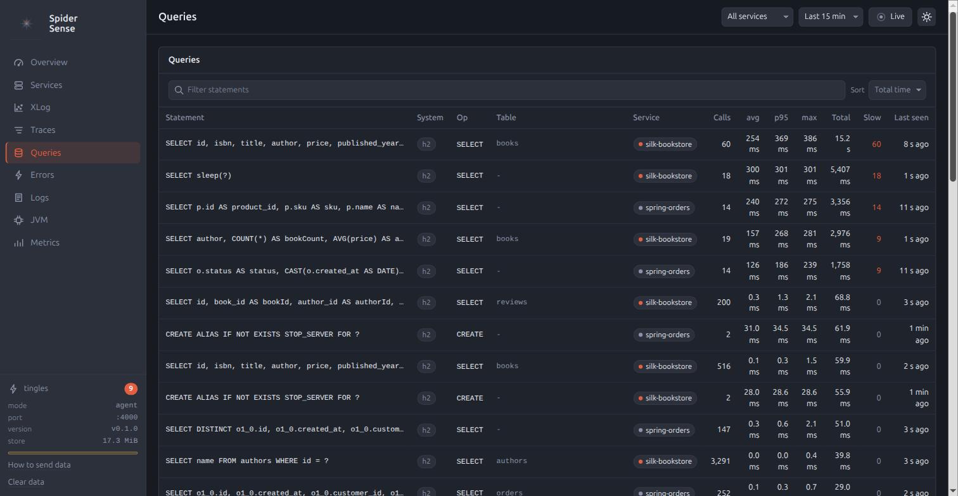Select the SELECT p.id AS product_id statement
This screenshot has height=496, width=958.
coord(284,208)
